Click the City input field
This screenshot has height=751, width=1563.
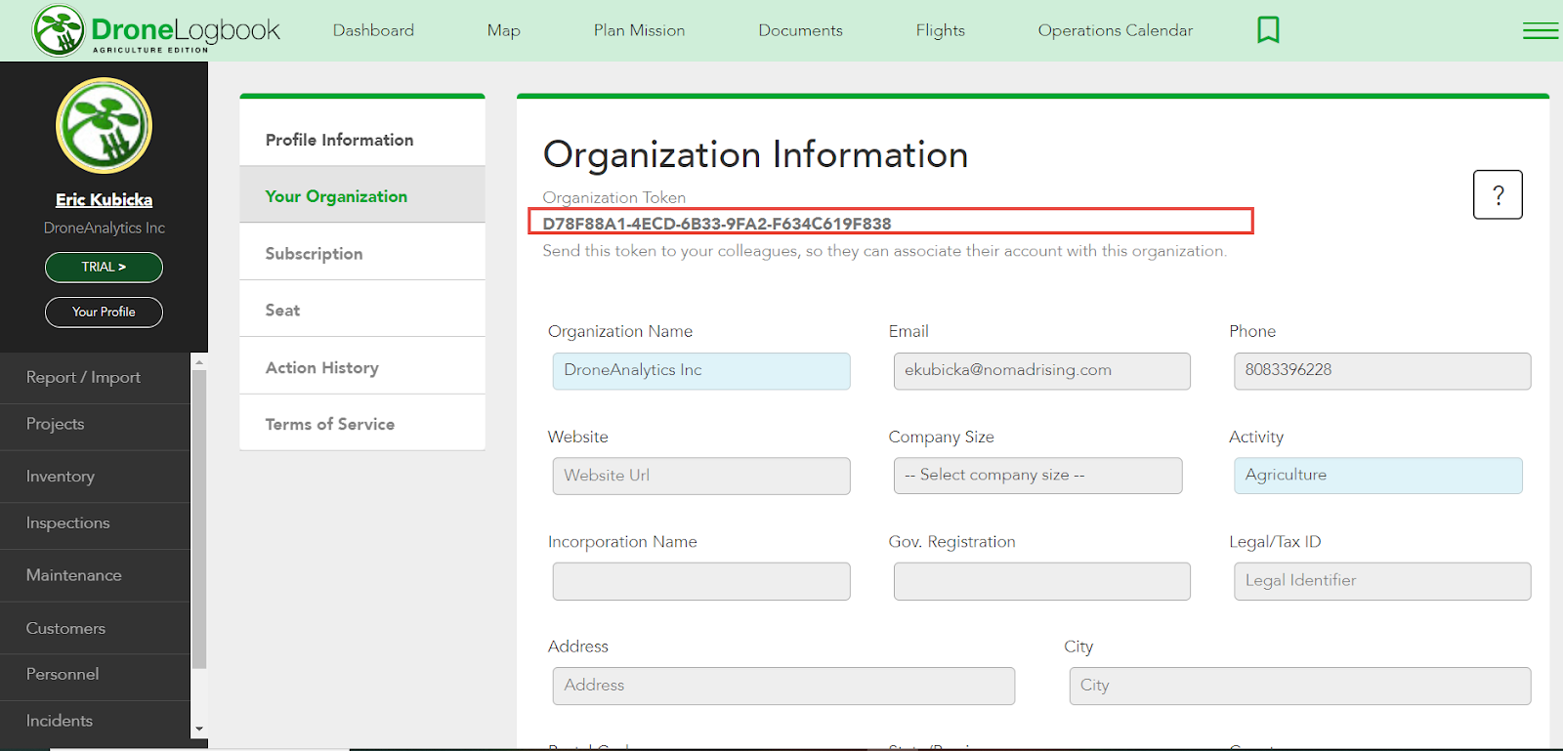1300,686
